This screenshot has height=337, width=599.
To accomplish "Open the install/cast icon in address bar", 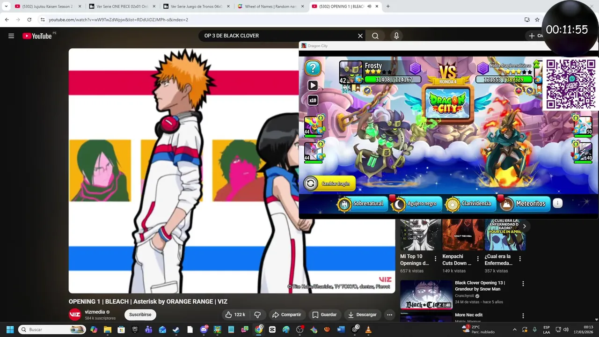I will tap(527, 20).
